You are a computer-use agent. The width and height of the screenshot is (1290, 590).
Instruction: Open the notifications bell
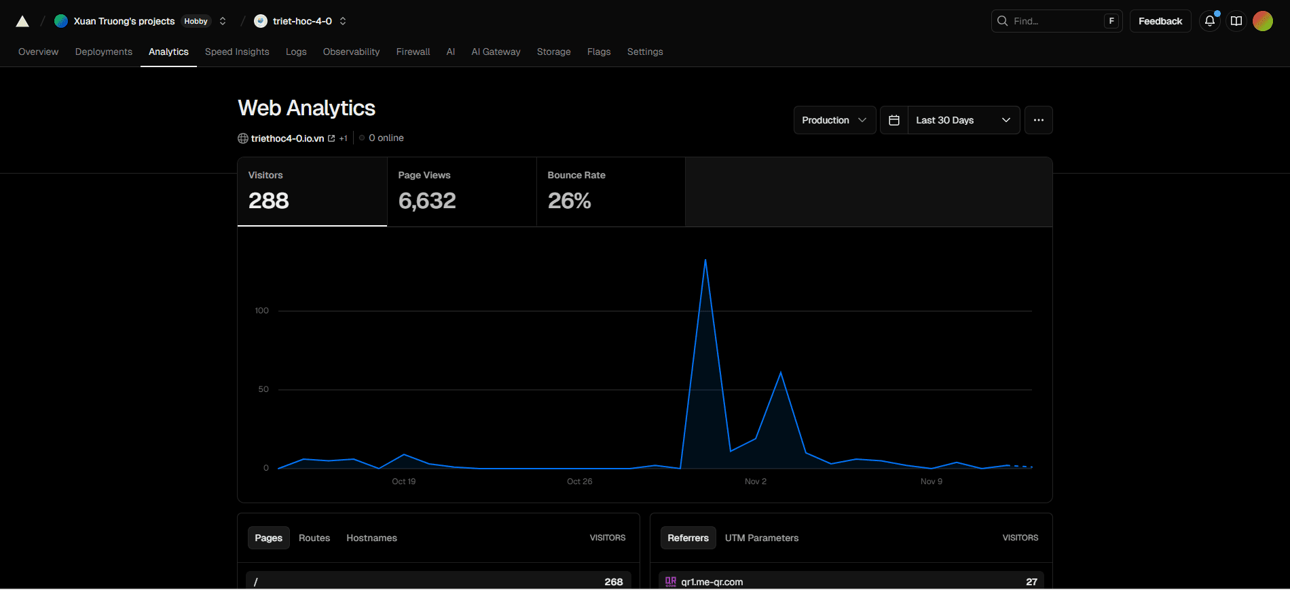[x=1209, y=21]
